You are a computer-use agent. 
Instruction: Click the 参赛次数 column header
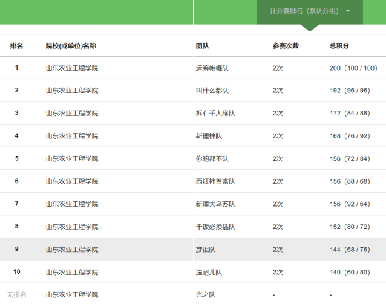pos(286,46)
